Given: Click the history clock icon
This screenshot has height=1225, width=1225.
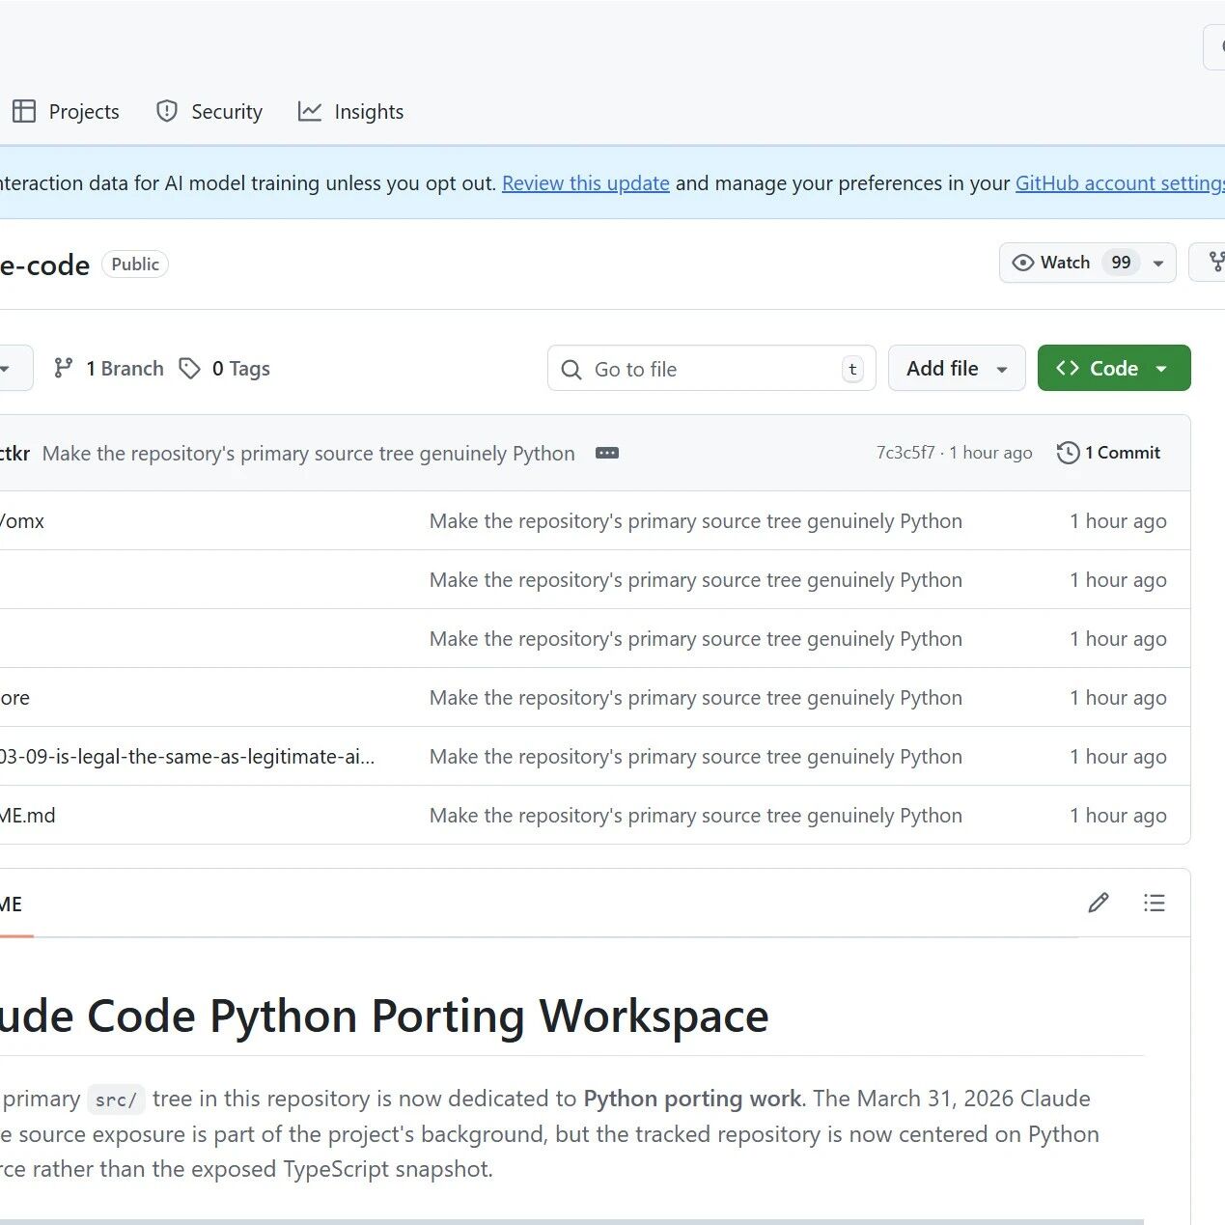Looking at the screenshot, I should coord(1068,453).
